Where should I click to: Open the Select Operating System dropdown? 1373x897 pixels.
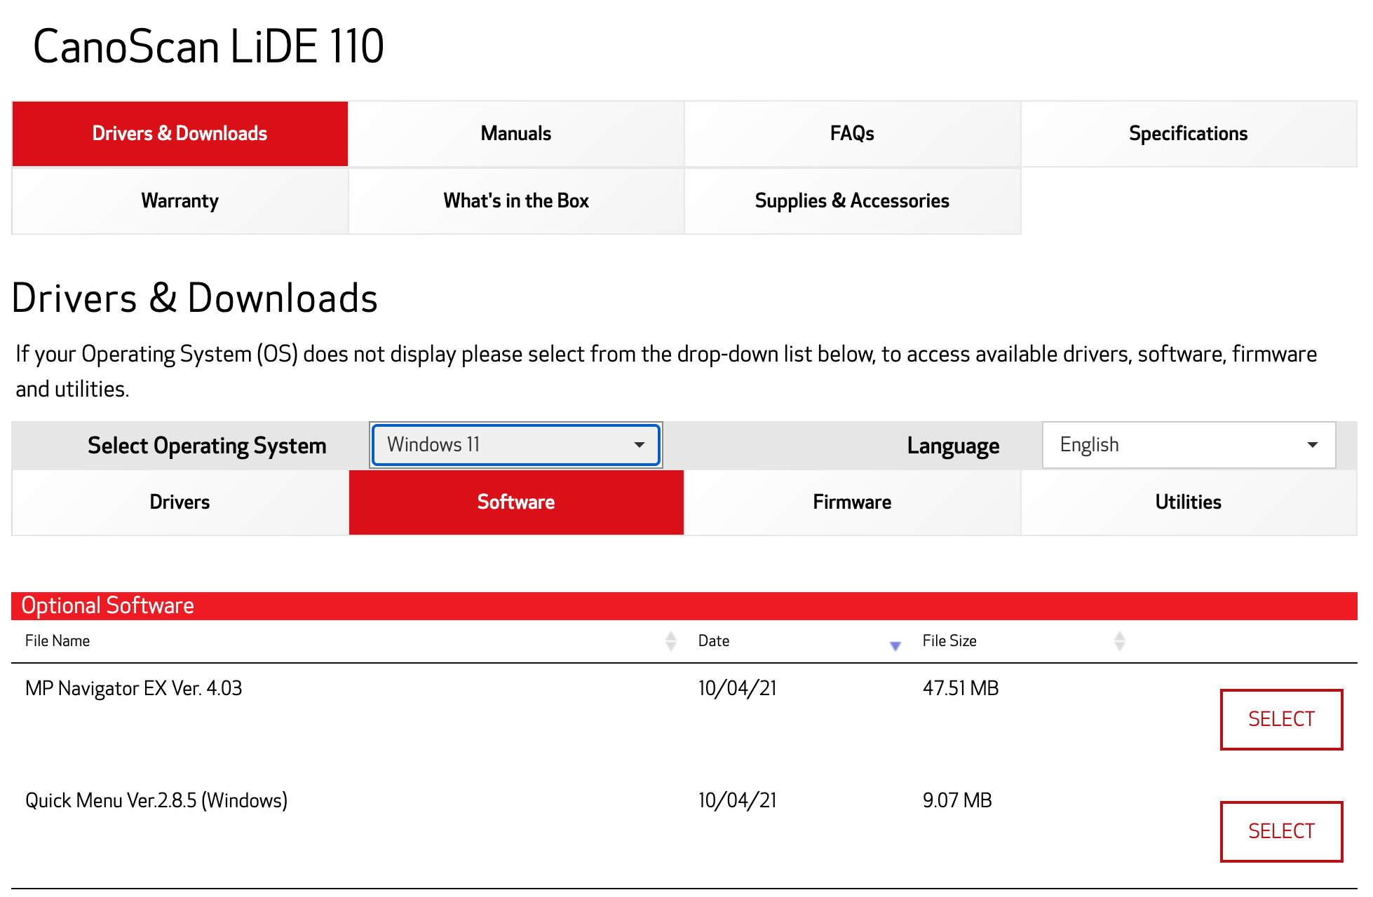coord(515,444)
